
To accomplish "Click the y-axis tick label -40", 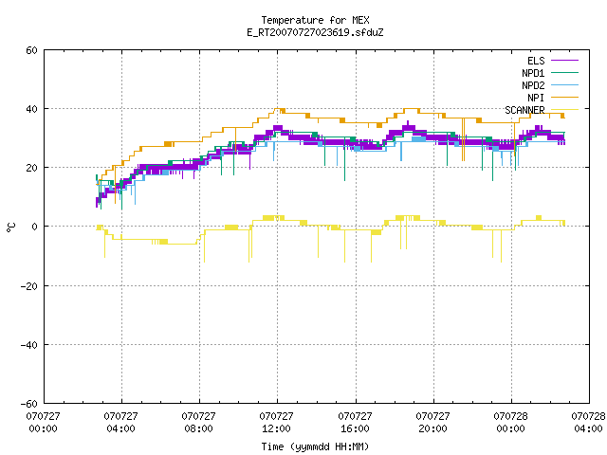I will (x=29, y=345).
